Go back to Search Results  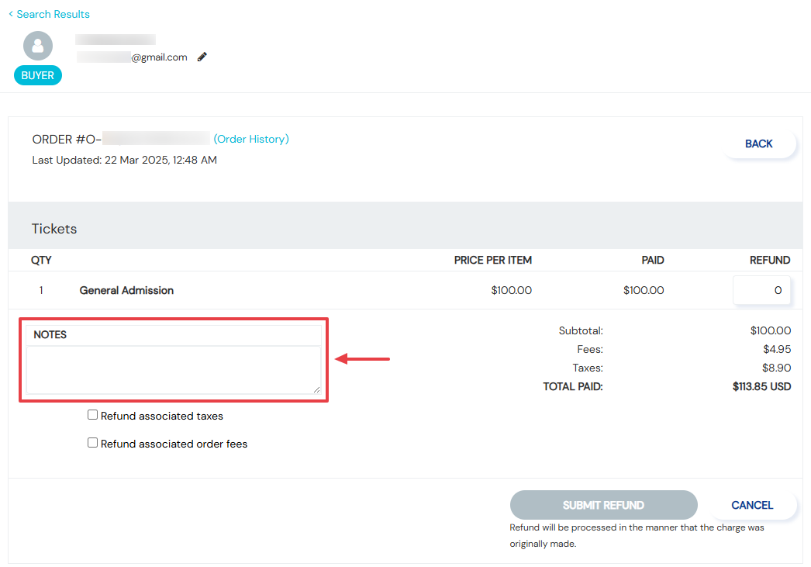[53, 14]
